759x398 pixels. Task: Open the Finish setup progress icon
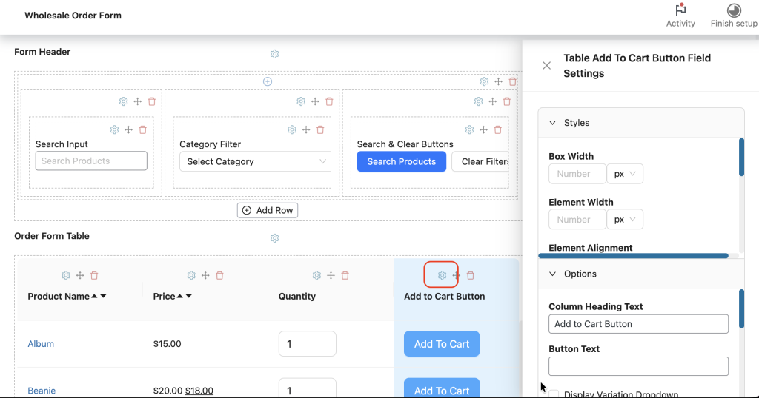coord(734,10)
